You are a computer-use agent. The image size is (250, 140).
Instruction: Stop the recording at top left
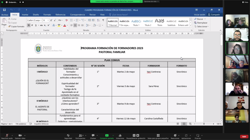coord(23,2)
